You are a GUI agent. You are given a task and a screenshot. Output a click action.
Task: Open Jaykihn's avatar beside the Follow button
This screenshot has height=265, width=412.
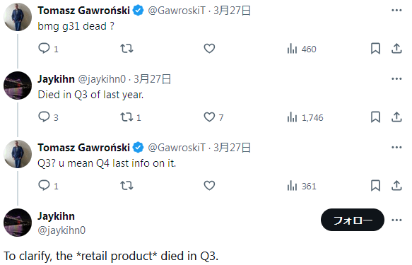[x=18, y=223]
